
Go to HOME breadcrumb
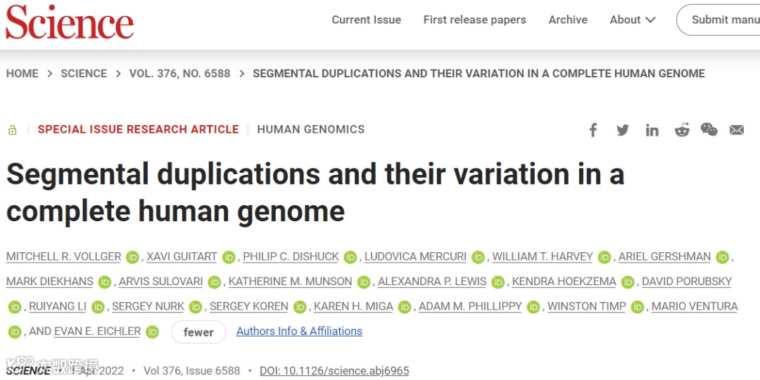pyautogui.click(x=22, y=73)
